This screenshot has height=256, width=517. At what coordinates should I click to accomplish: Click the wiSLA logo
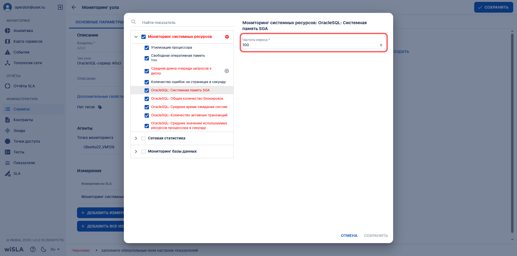pos(14,249)
